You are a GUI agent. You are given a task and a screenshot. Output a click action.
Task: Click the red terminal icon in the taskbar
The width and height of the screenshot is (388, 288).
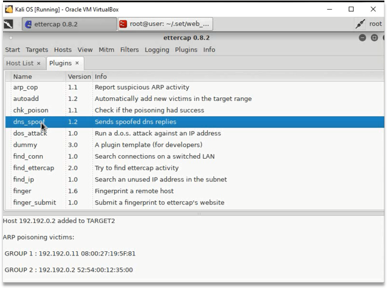pos(123,24)
